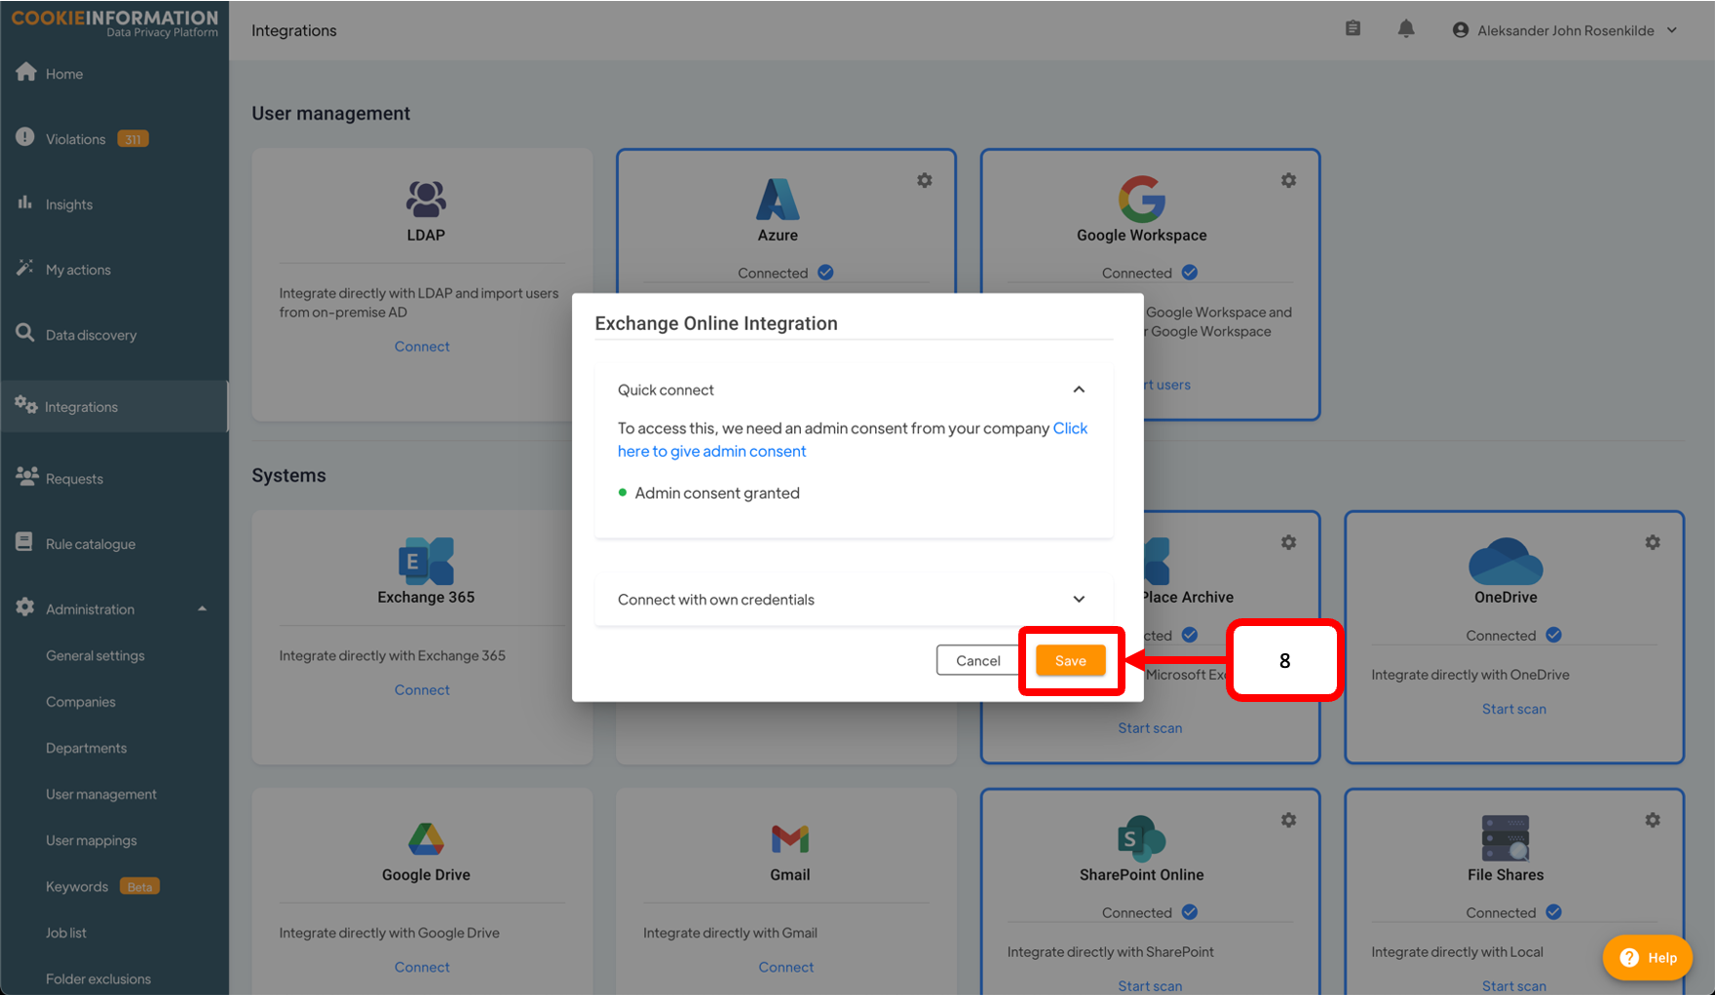
Task: Open the clipboard icon in top bar
Action: coord(1353,29)
